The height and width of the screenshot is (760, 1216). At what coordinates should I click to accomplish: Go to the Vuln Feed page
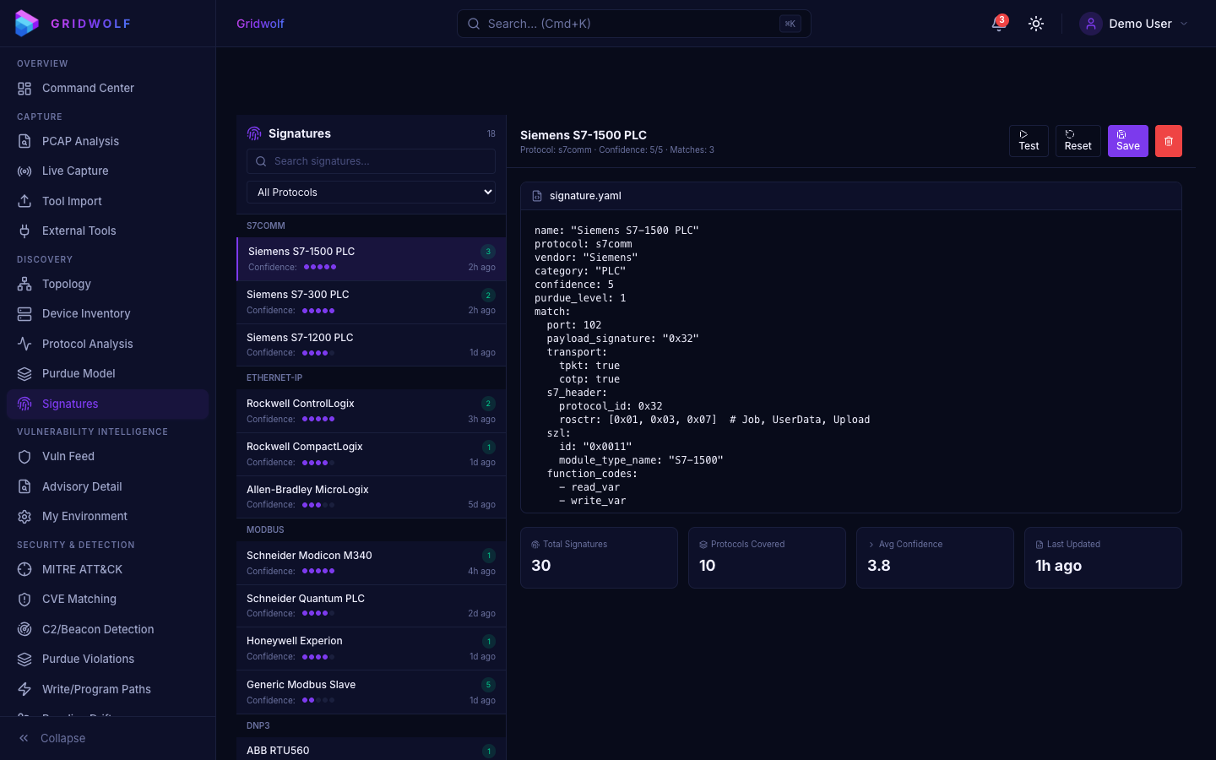pos(68,457)
